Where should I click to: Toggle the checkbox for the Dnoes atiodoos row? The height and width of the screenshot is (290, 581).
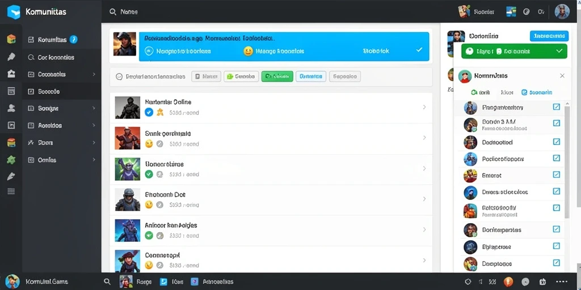(556, 191)
